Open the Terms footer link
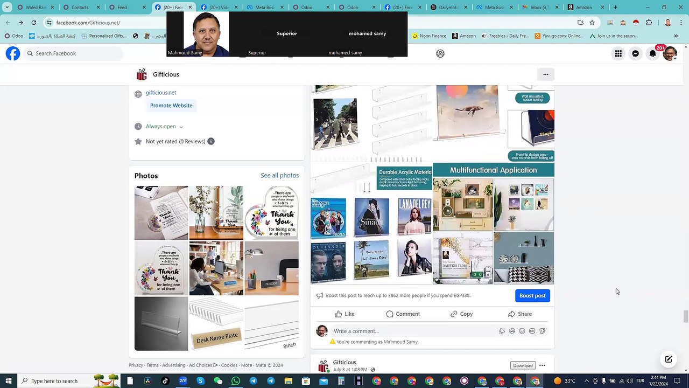 tap(152, 365)
